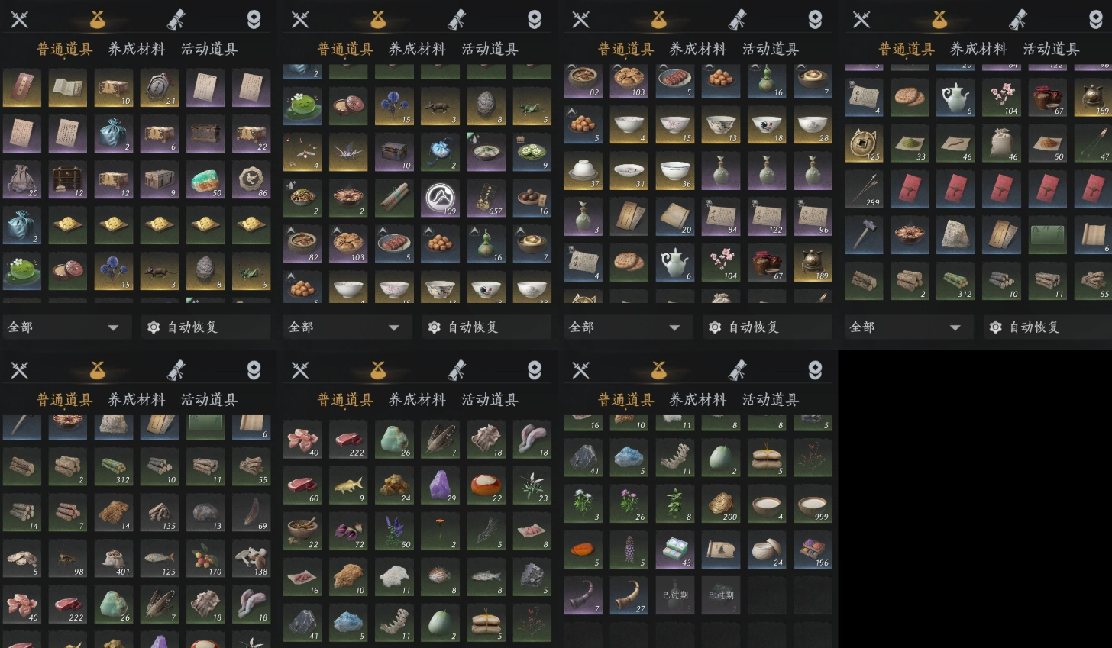Switch to 养成材料 tab in bottom-left panel

click(137, 399)
